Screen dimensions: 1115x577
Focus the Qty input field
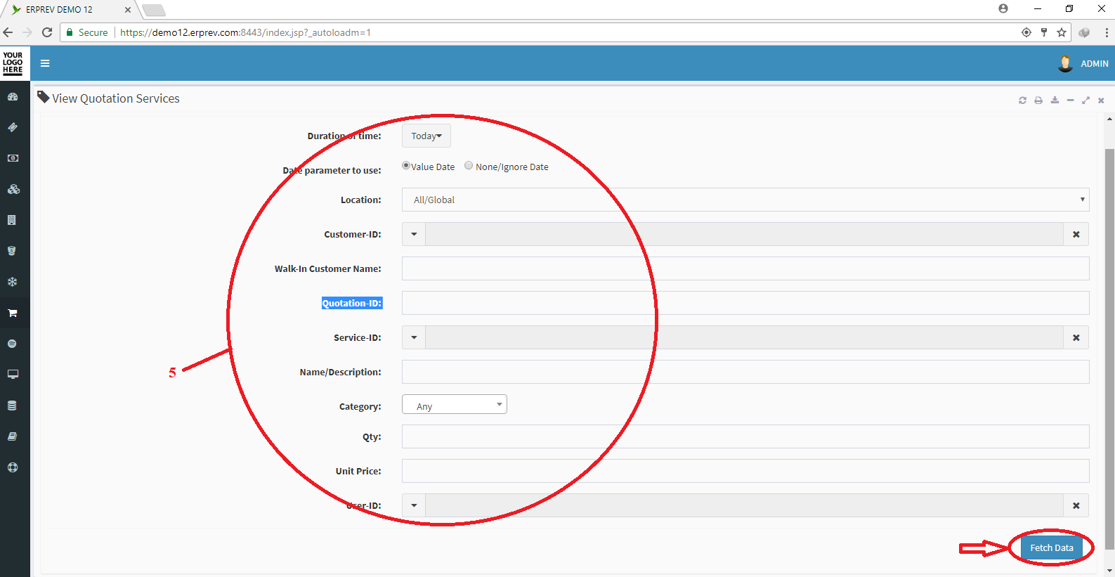(745, 436)
